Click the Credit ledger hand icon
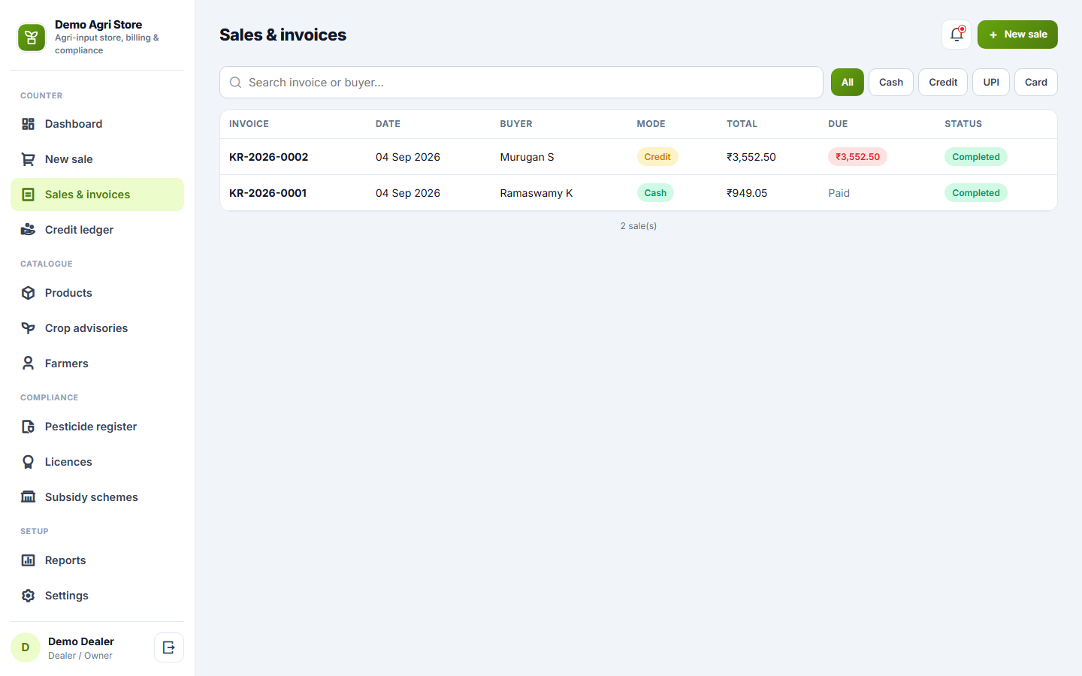This screenshot has height=676, width=1082. pos(29,230)
